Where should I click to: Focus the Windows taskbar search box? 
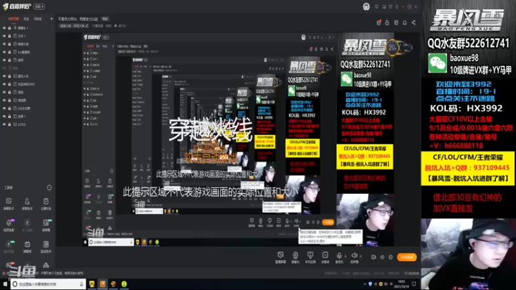(48, 284)
